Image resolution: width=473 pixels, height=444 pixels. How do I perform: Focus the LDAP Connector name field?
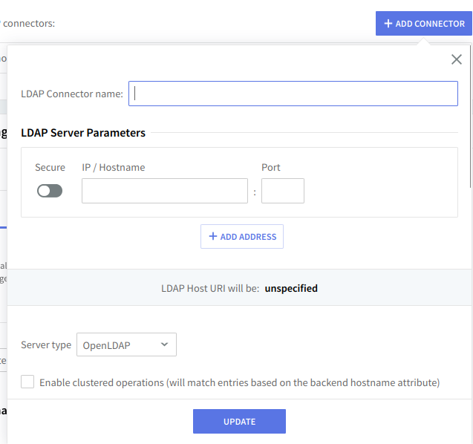(293, 94)
